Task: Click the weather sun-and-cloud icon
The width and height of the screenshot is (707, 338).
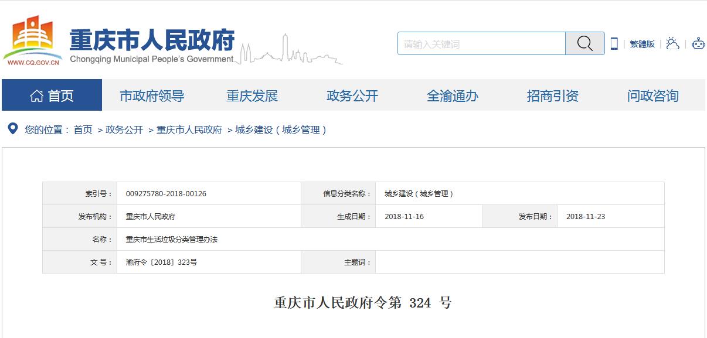Action: [x=672, y=44]
